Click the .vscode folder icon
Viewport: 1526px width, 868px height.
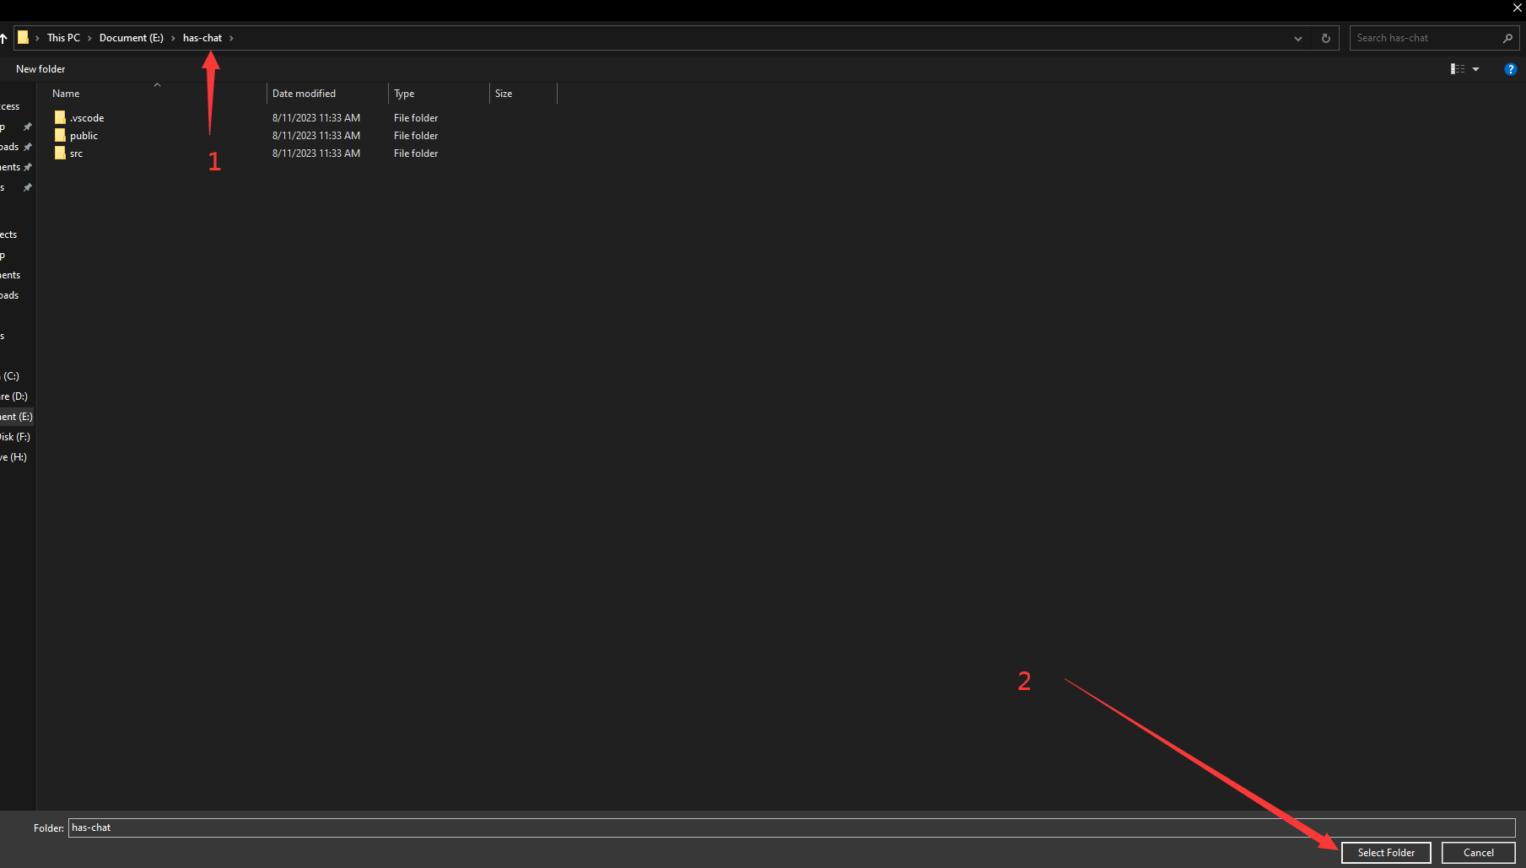click(x=60, y=117)
